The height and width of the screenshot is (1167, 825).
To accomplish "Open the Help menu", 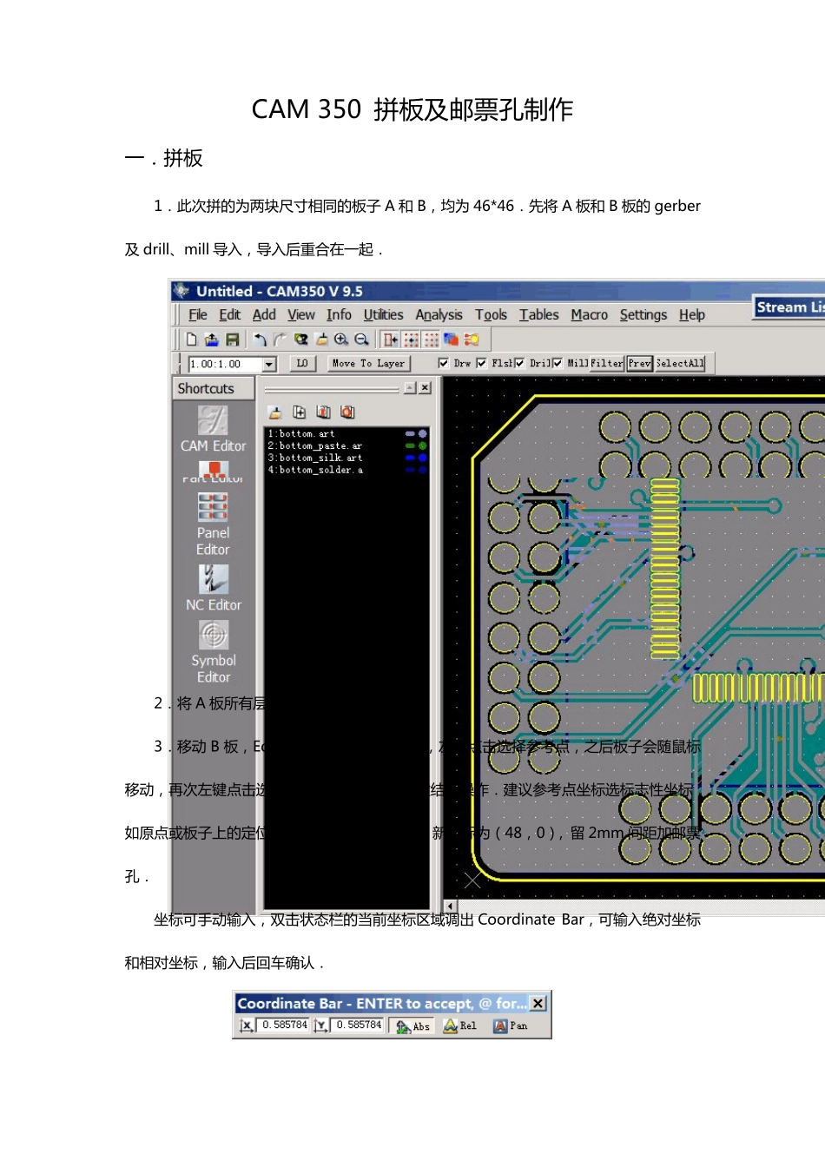I will [x=691, y=314].
